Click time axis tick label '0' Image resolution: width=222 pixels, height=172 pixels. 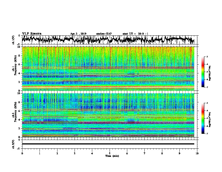point(22,153)
